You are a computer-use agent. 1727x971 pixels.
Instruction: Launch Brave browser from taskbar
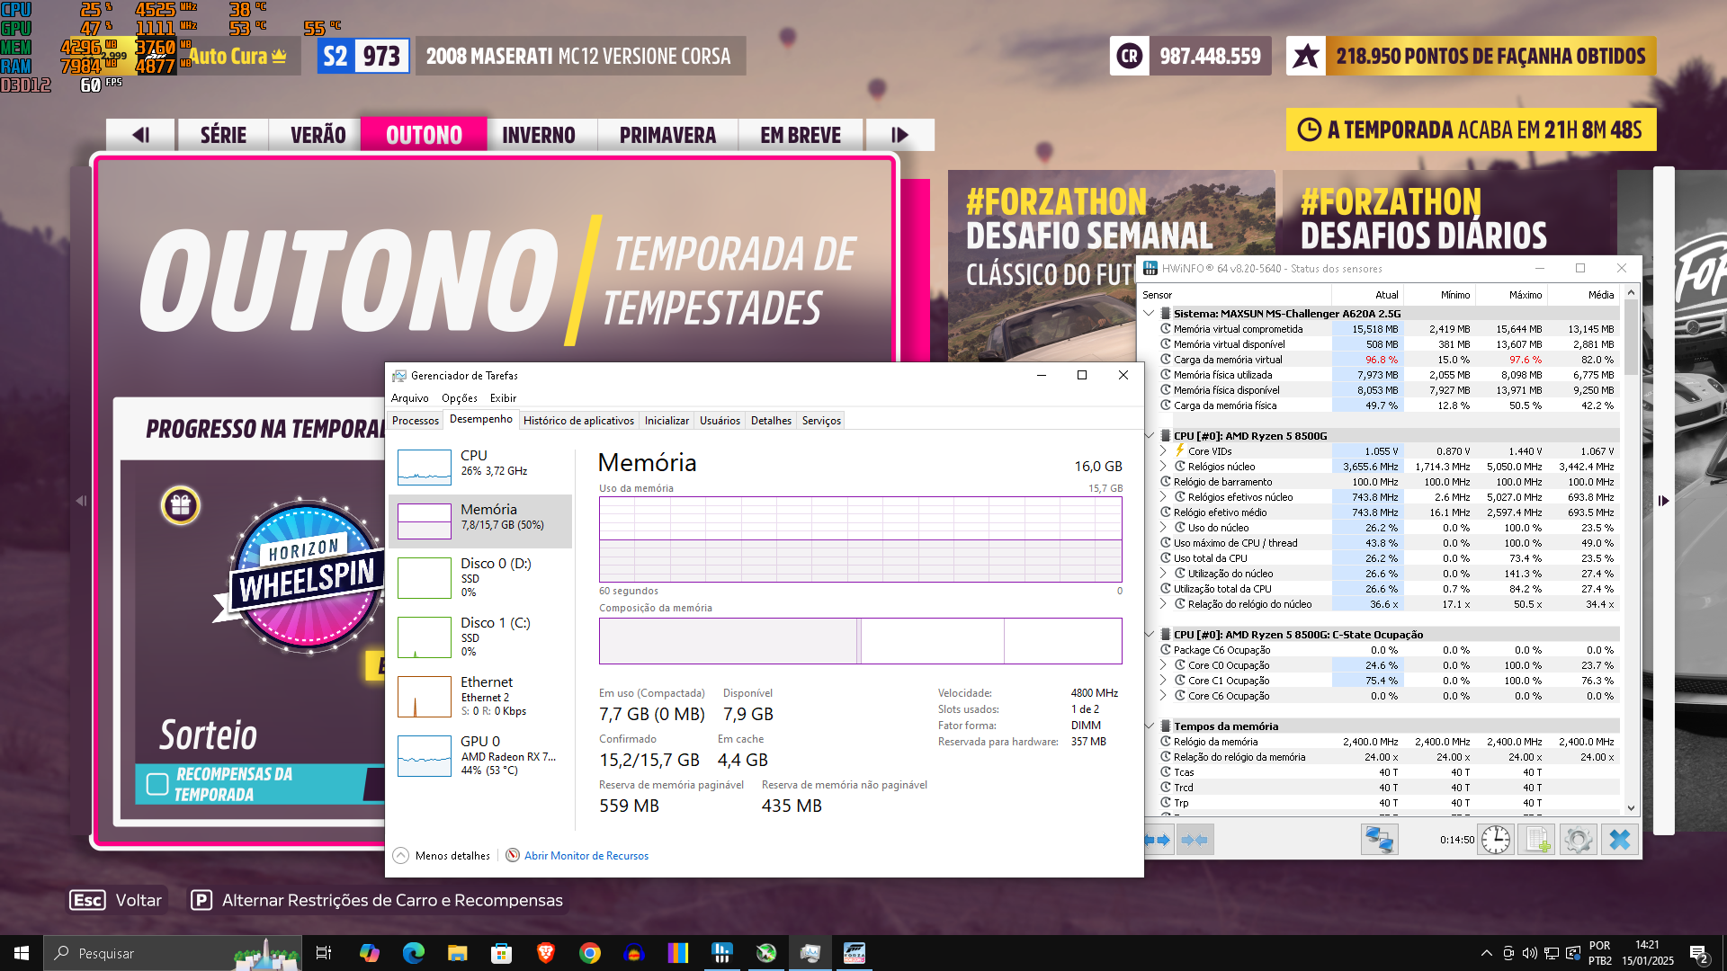click(x=545, y=953)
